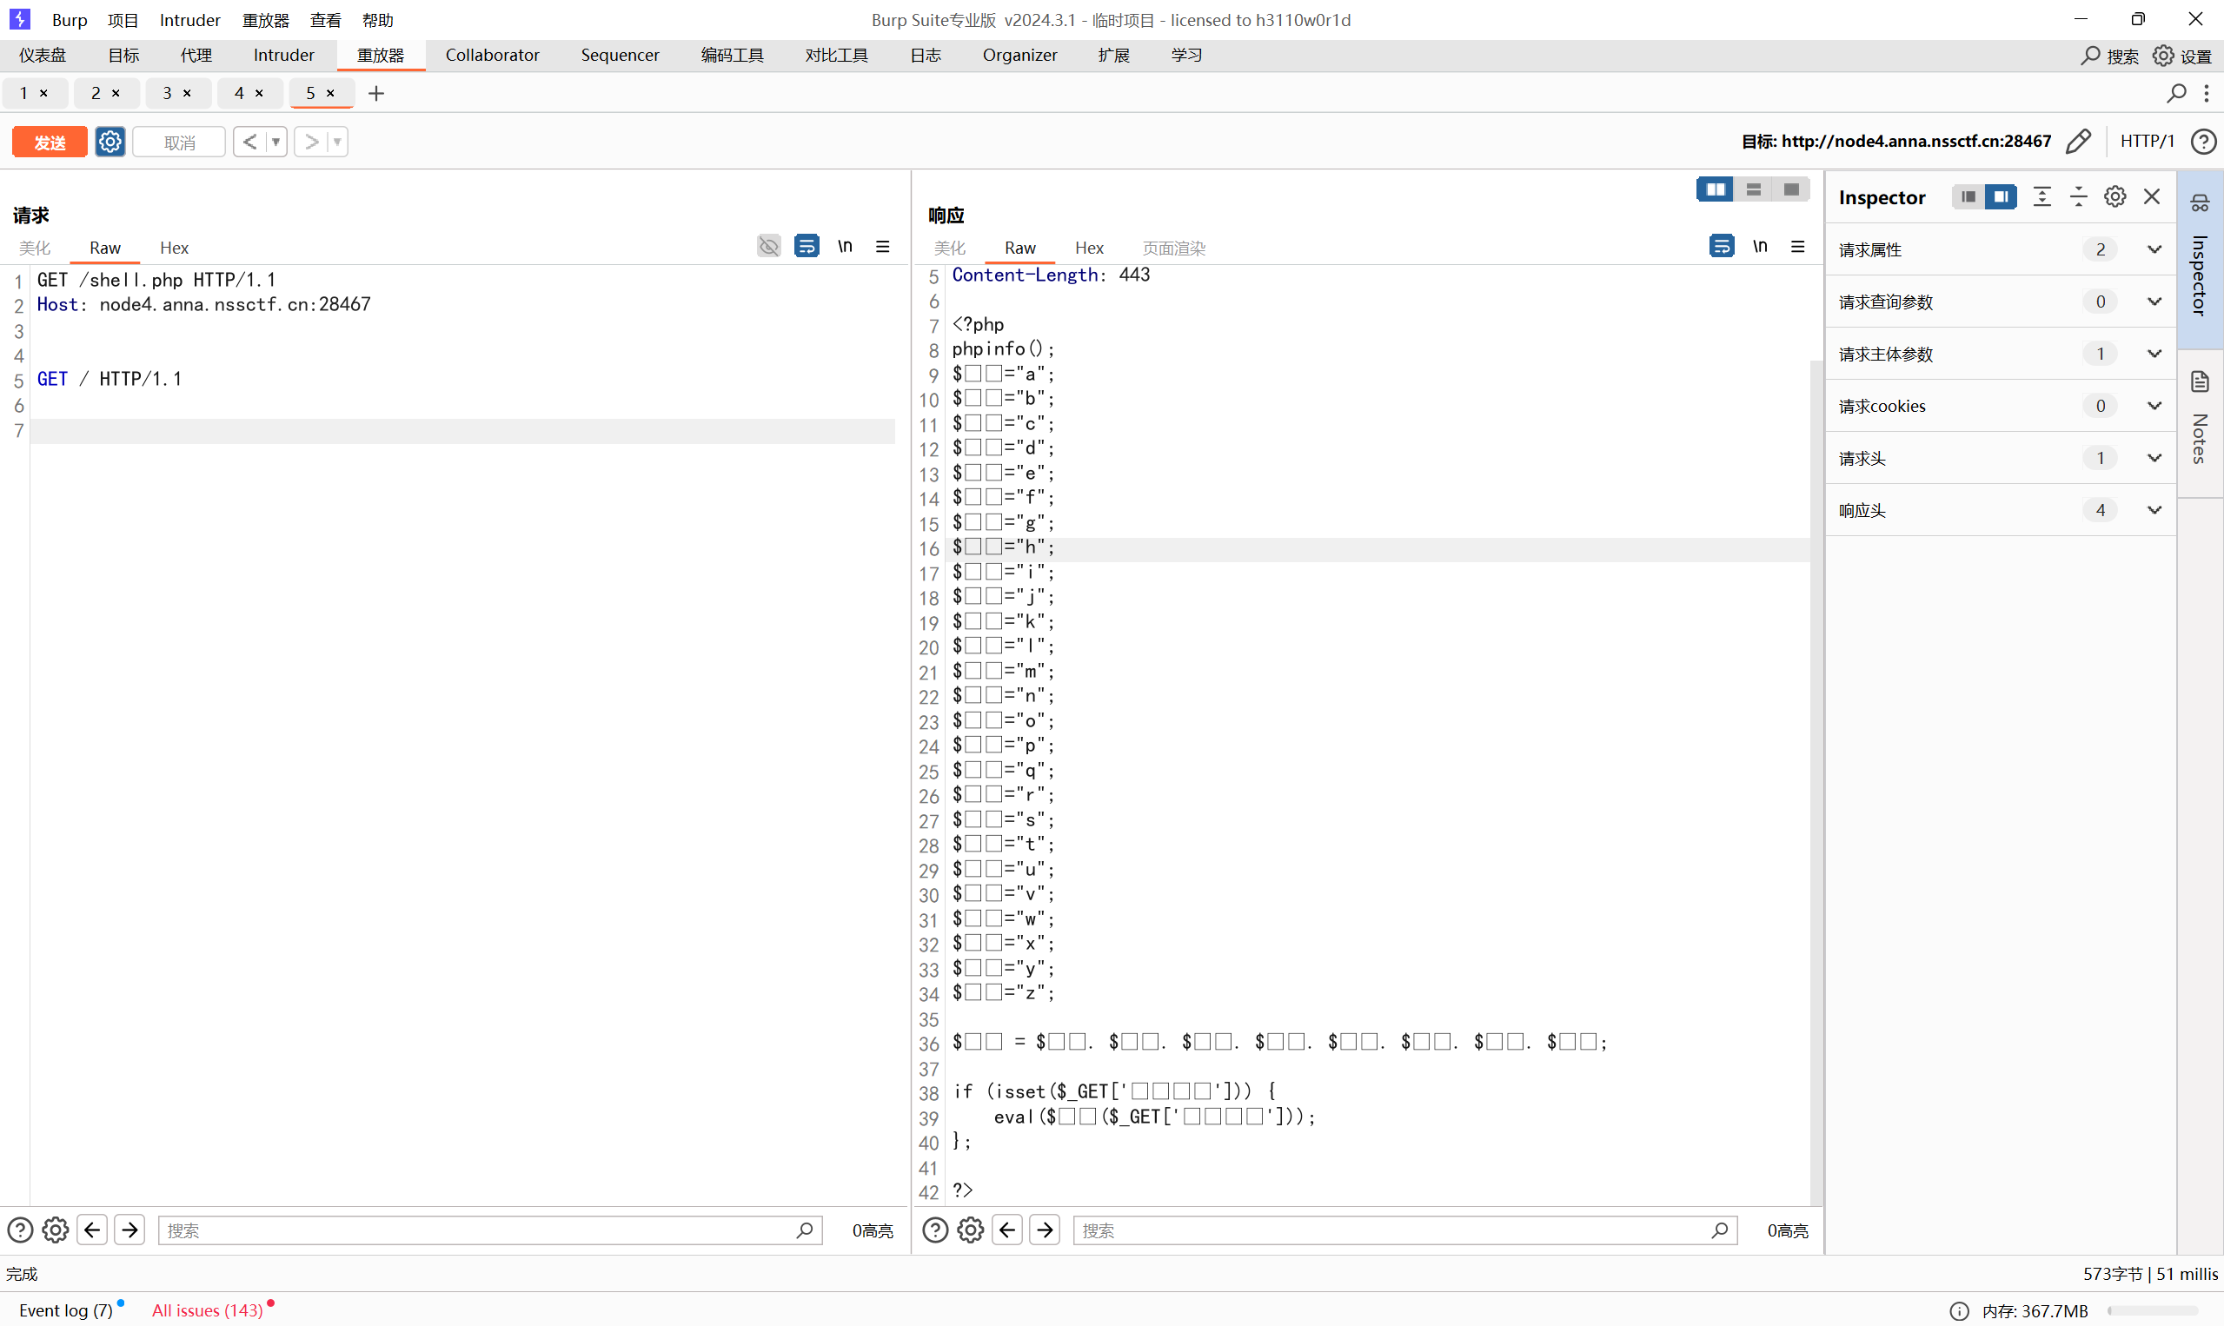Jump to next response search match
This screenshot has height=1326, width=2224.
1045,1230
